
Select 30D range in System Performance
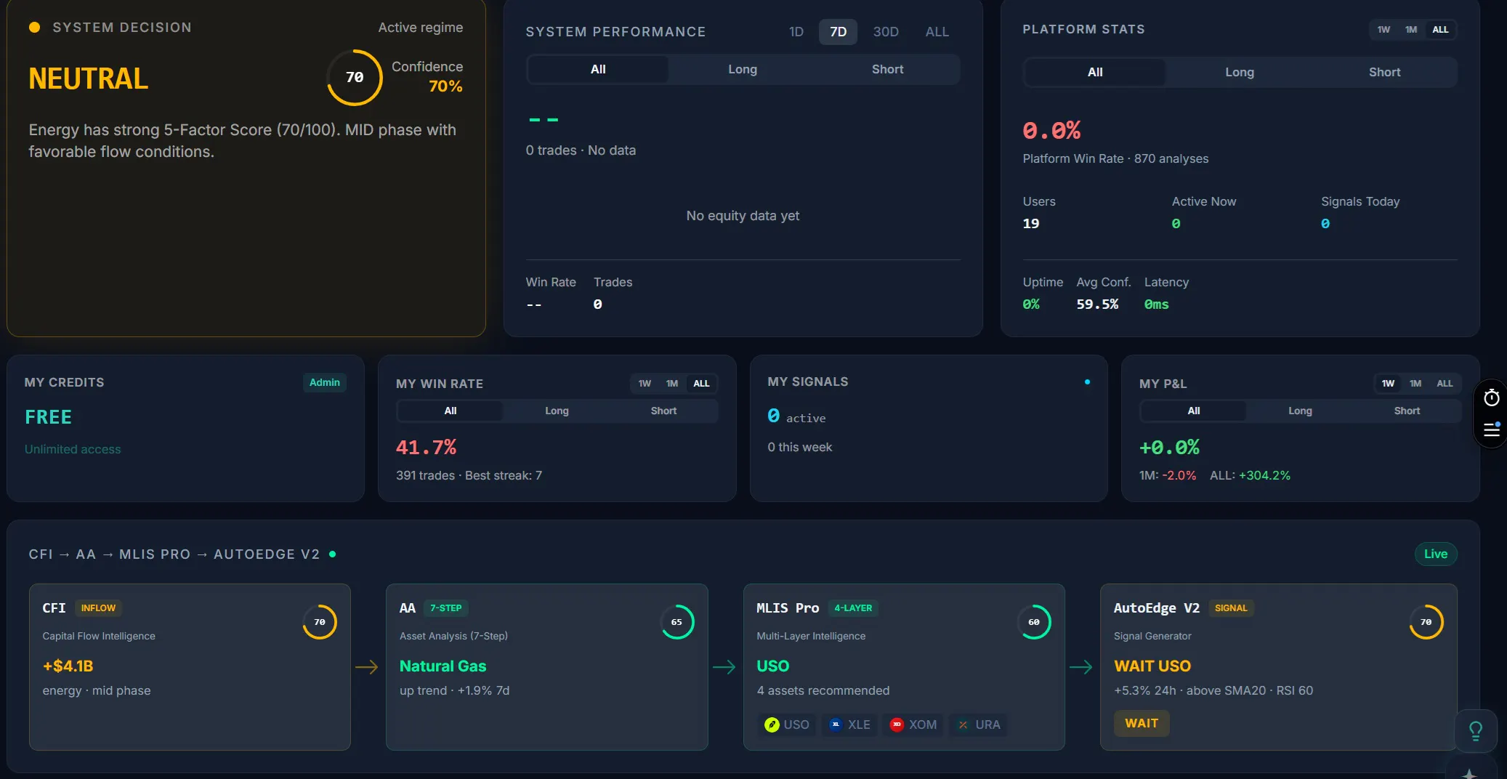point(886,32)
